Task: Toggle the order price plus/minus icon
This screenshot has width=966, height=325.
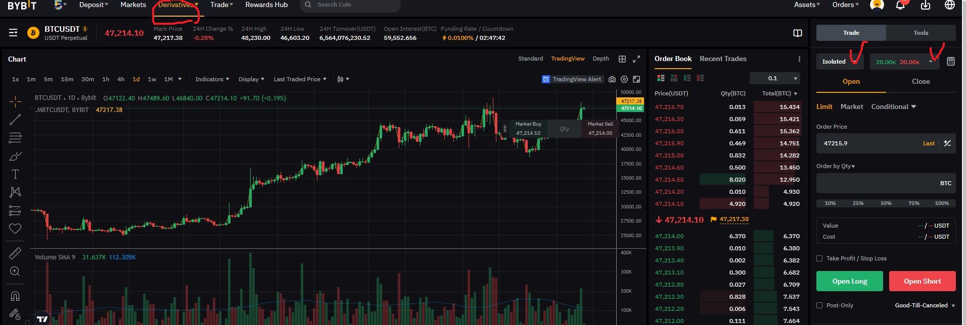Action: [x=947, y=143]
